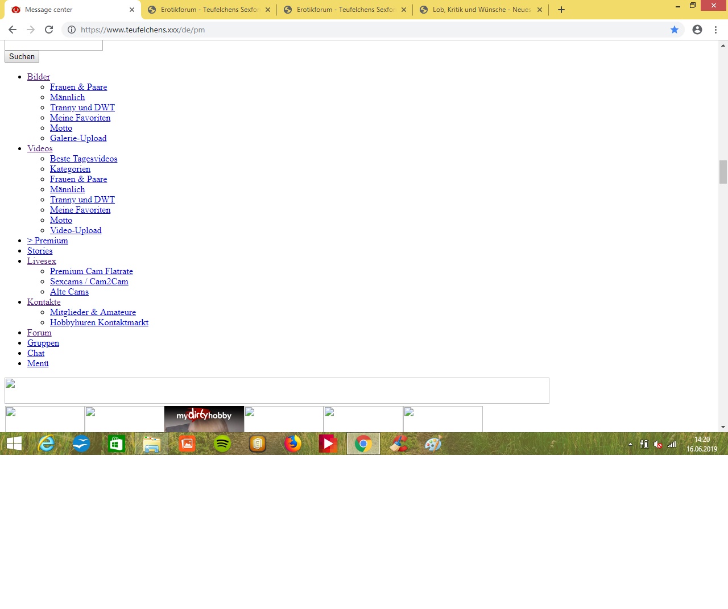
Task: Switch to Lob, Kritik und Wünsche tab
Action: click(x=481, y=10)
